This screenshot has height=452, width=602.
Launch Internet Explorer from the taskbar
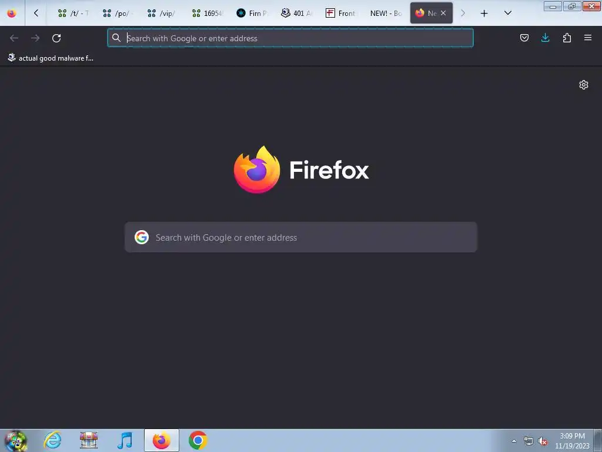tap(52, 440)
